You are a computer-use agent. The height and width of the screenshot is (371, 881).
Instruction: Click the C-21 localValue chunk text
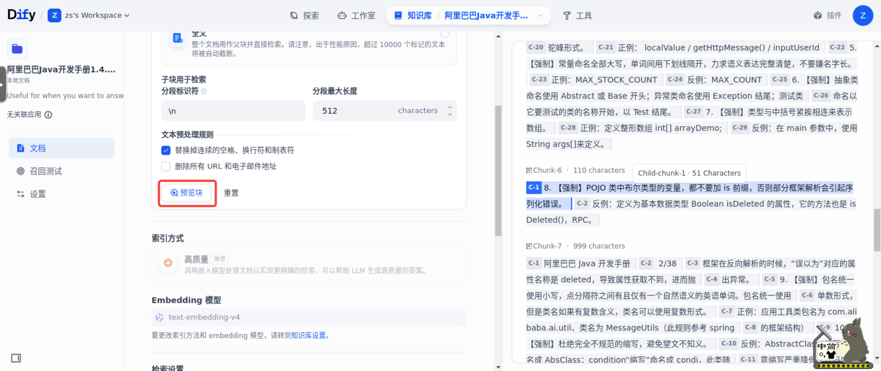(710, 48)
